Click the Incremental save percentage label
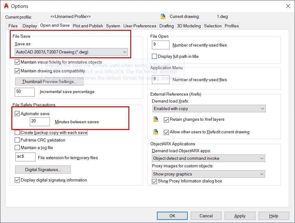 point(67,92)
